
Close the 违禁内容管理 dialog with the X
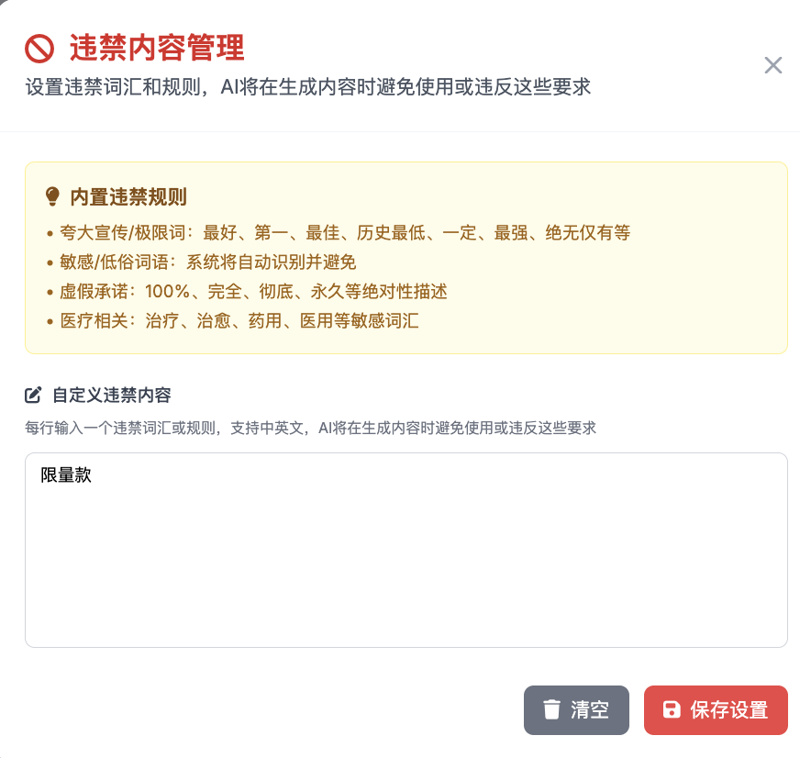point(773,65)
